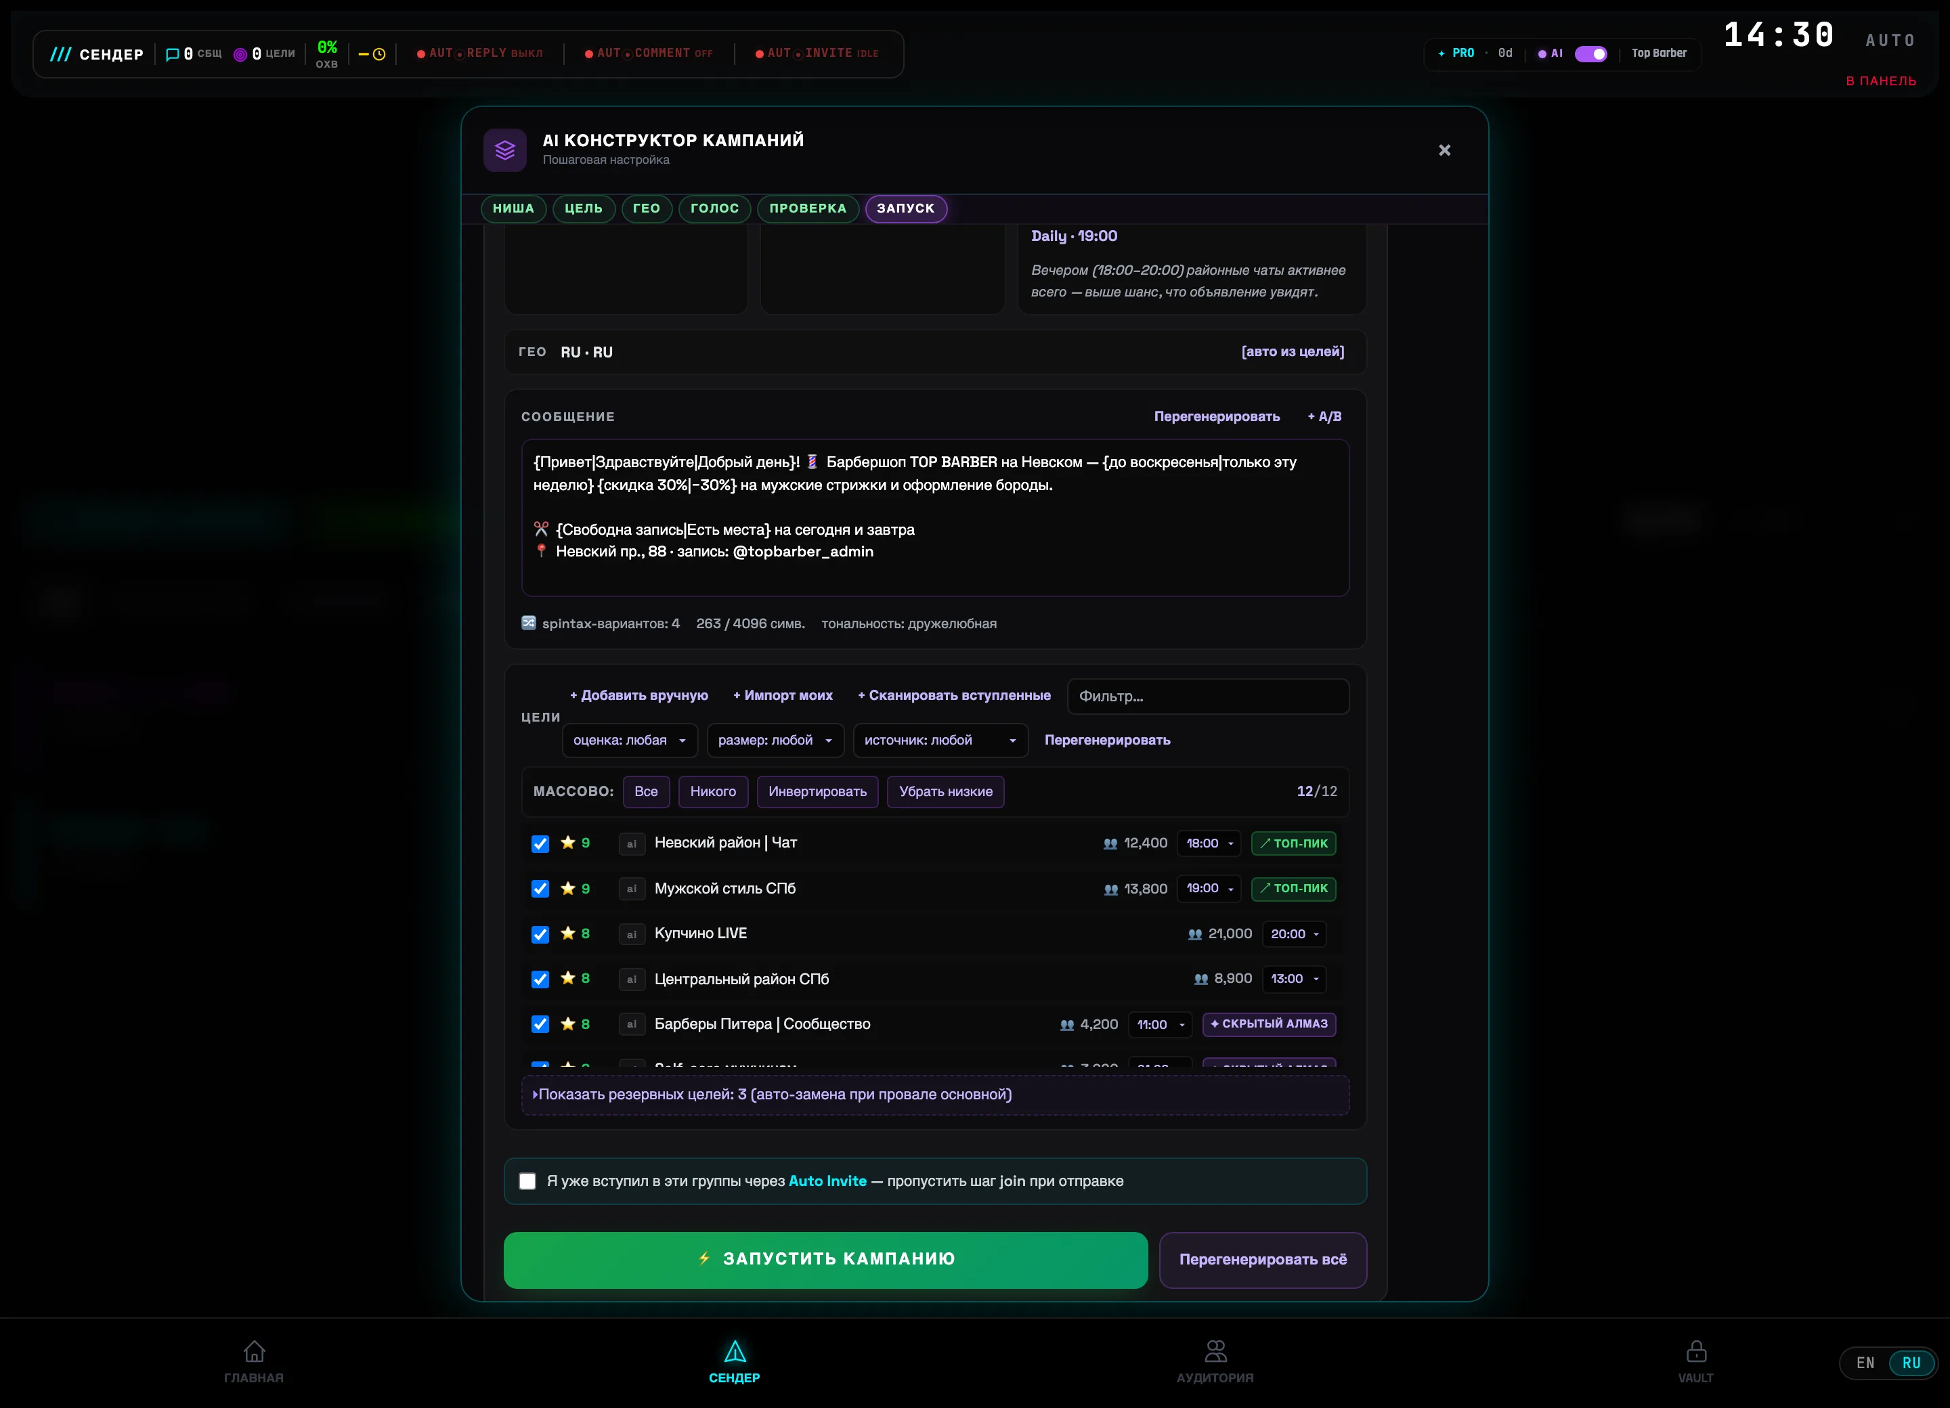1950x1408 pixels.
Task: Click the ai badge on Купчино LIVE row
Action: tap(632, 934)
